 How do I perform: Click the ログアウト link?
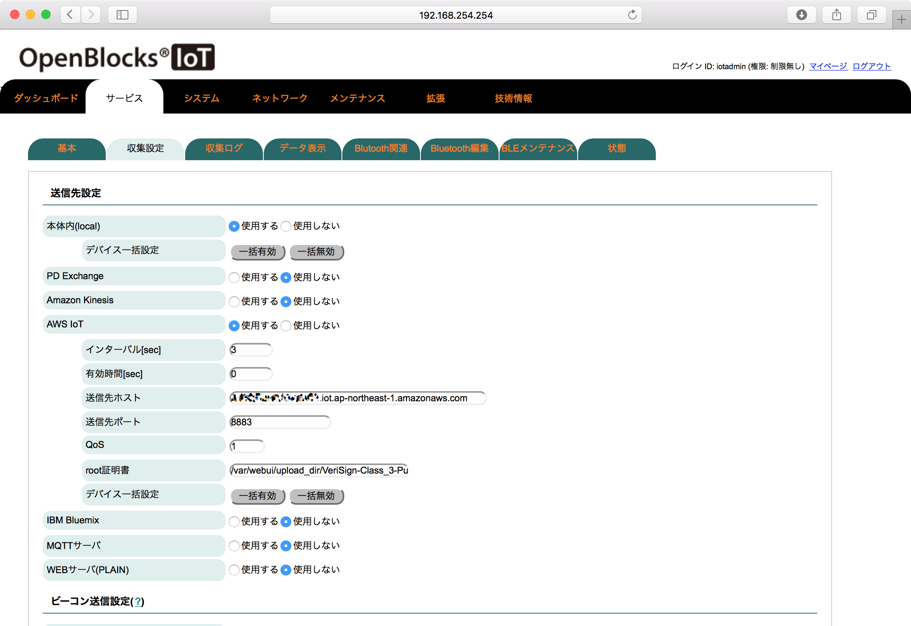coord(872,66)
